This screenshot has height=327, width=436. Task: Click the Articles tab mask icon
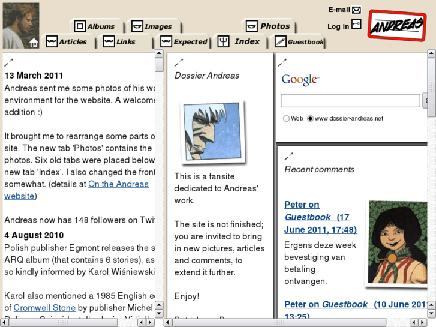tap(52, 41)
